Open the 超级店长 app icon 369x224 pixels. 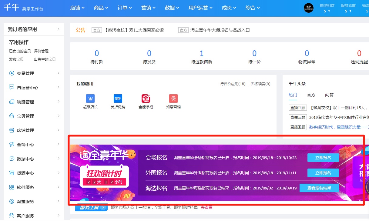[x=90, y=99]
